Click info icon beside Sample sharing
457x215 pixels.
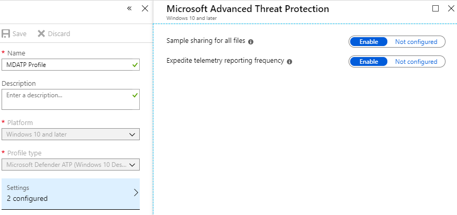coord(251,41)
